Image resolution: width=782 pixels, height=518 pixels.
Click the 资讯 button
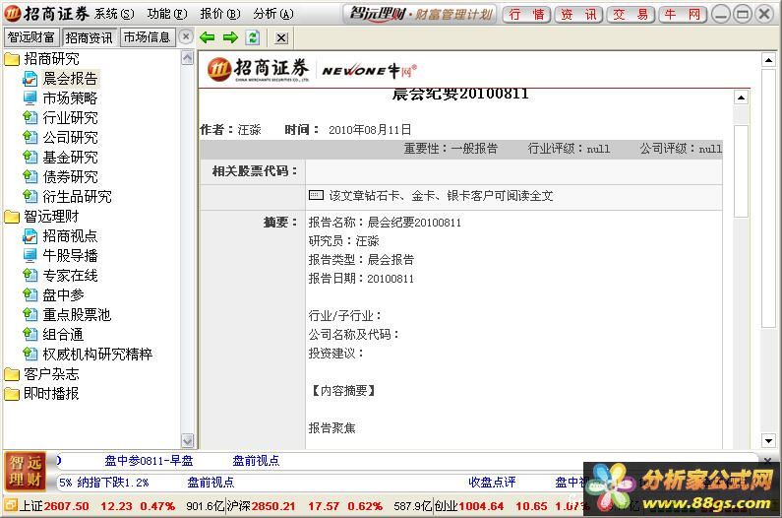tap(578, 15)
